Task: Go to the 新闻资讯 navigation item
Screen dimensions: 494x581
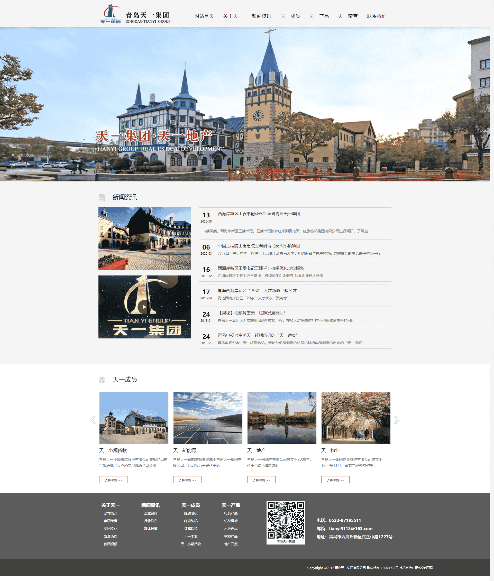Action: click(262, 16)
